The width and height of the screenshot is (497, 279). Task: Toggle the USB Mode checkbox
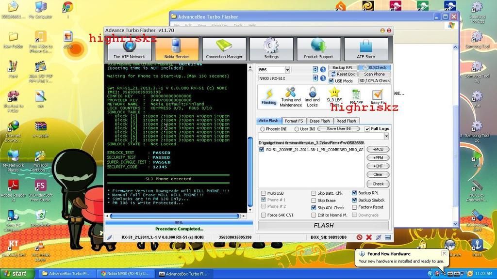pyautogui.click(x=331, y=81)
